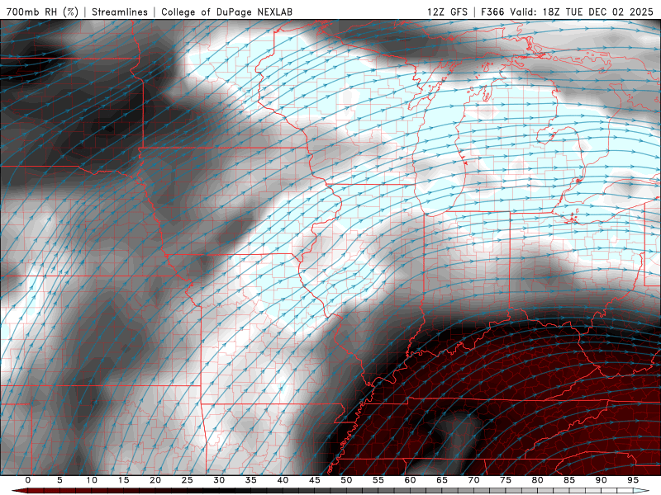Screen dimensions: 661x495
Task: Select the "10" color scale label
Action: point(92,480)
